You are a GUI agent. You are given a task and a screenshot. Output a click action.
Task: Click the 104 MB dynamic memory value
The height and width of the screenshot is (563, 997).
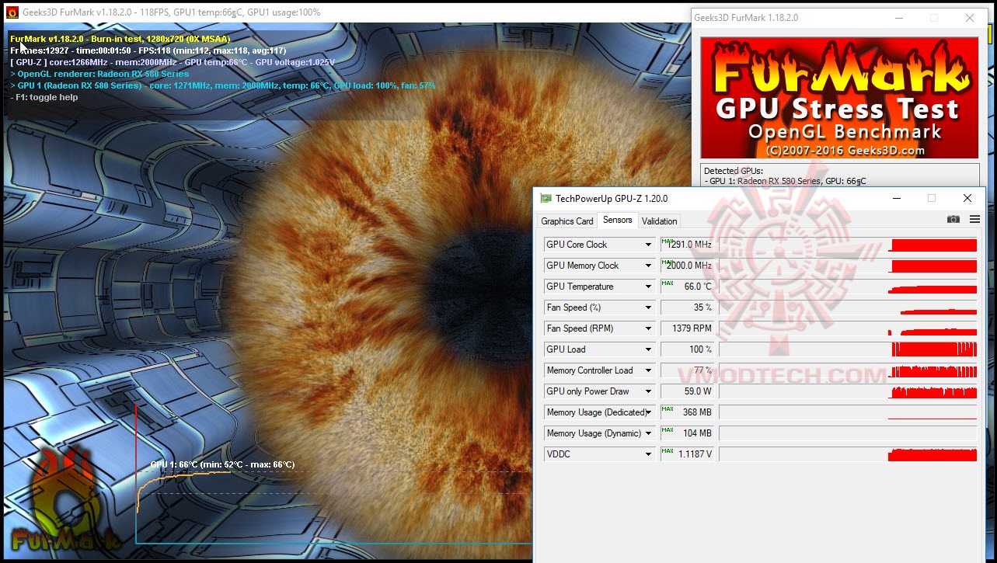687,433
